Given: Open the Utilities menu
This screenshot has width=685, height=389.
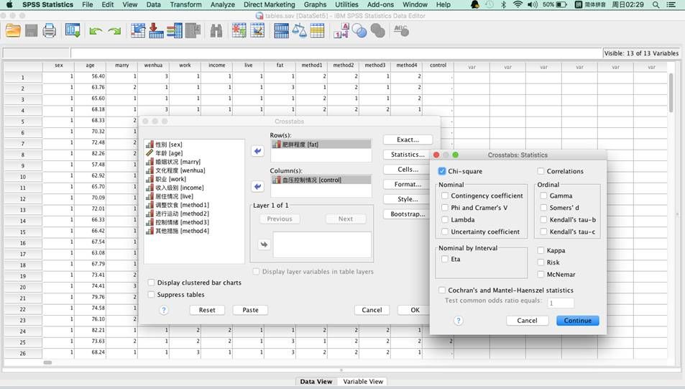Looking at the screenshot, I should point(346,5).
